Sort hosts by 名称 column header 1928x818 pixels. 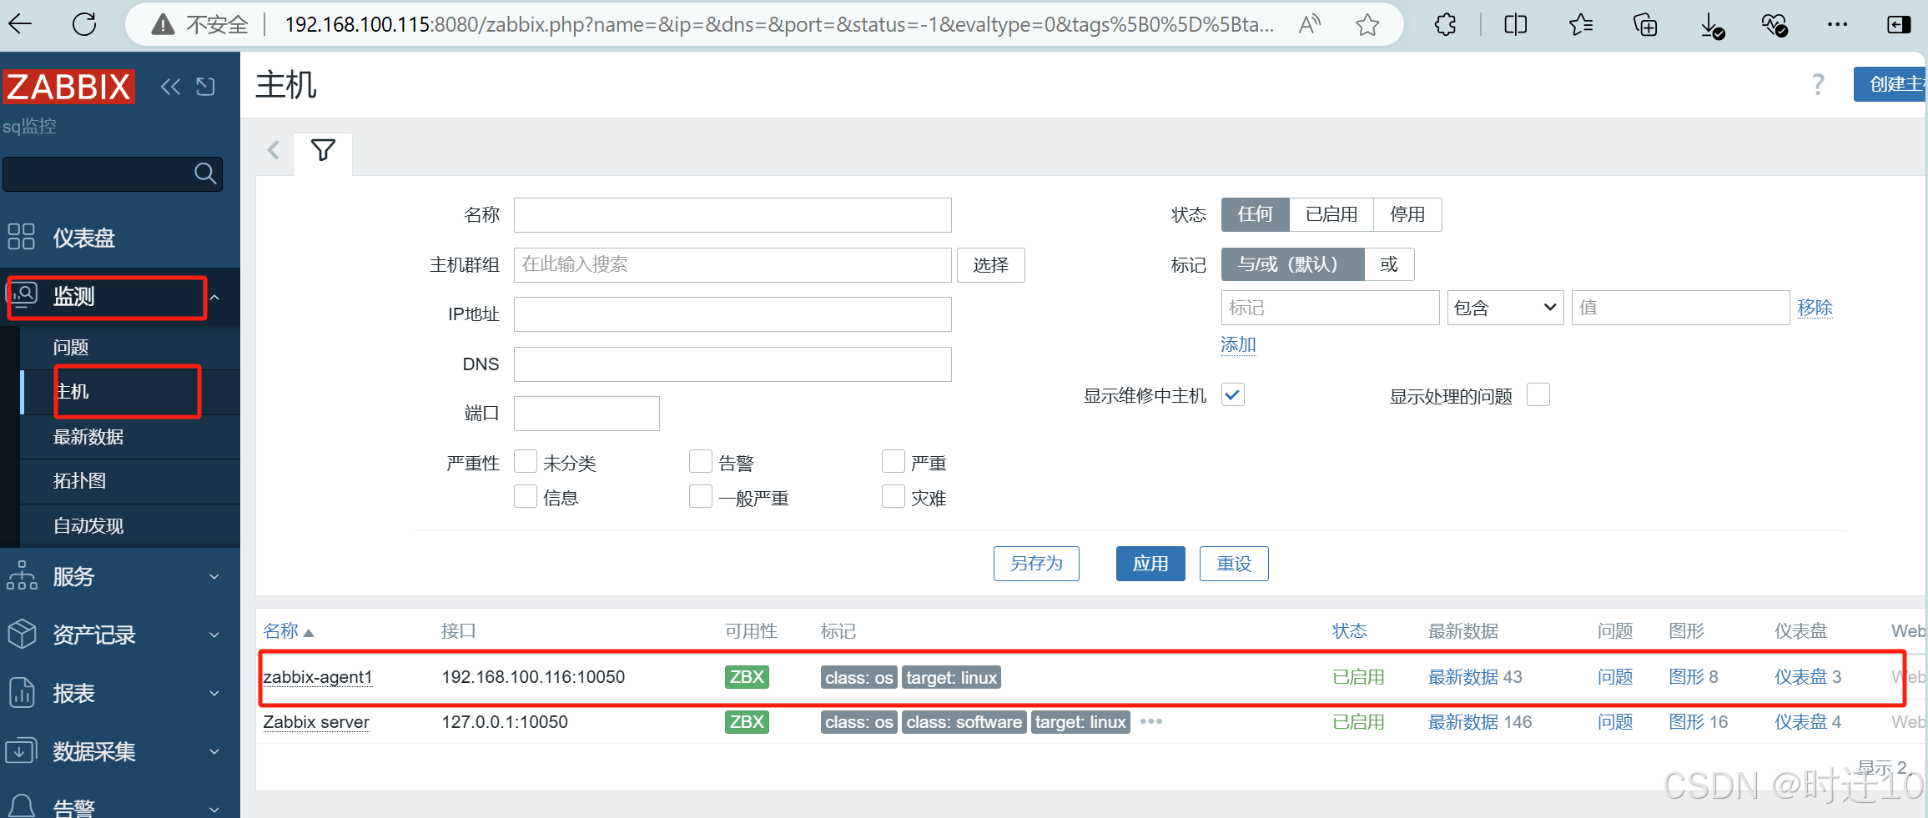click(288, 631)
